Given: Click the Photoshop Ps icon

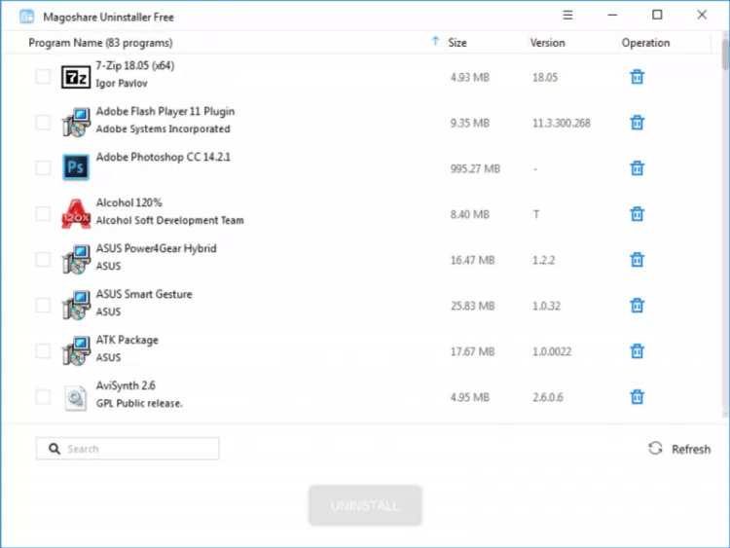Looking at the screenshot, I should pos(76,167).
